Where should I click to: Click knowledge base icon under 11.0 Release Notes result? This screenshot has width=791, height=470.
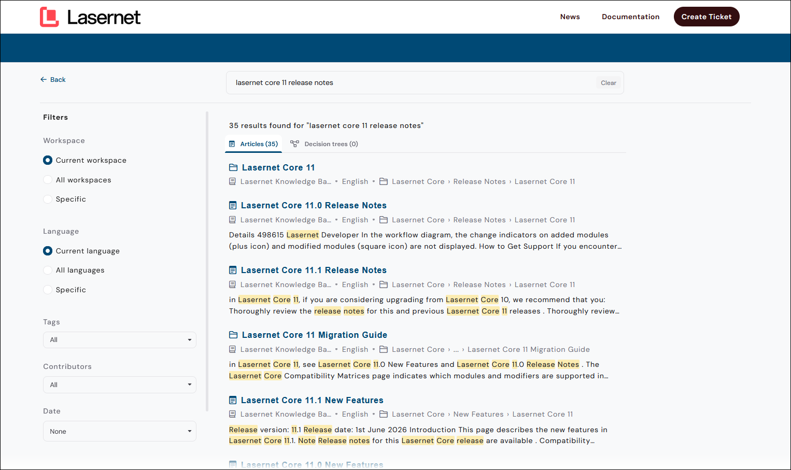click(232, 220)
